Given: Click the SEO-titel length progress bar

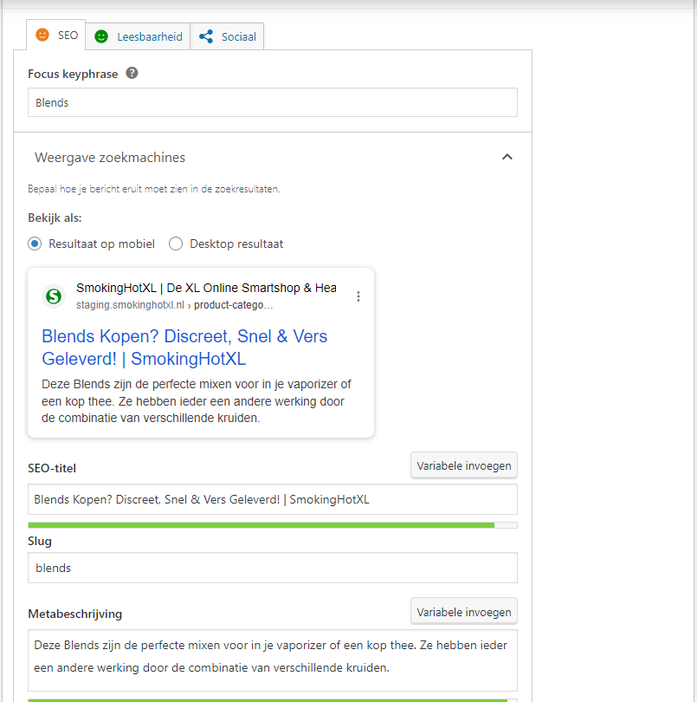Looking at the screenshot, I should click(273, 525).
